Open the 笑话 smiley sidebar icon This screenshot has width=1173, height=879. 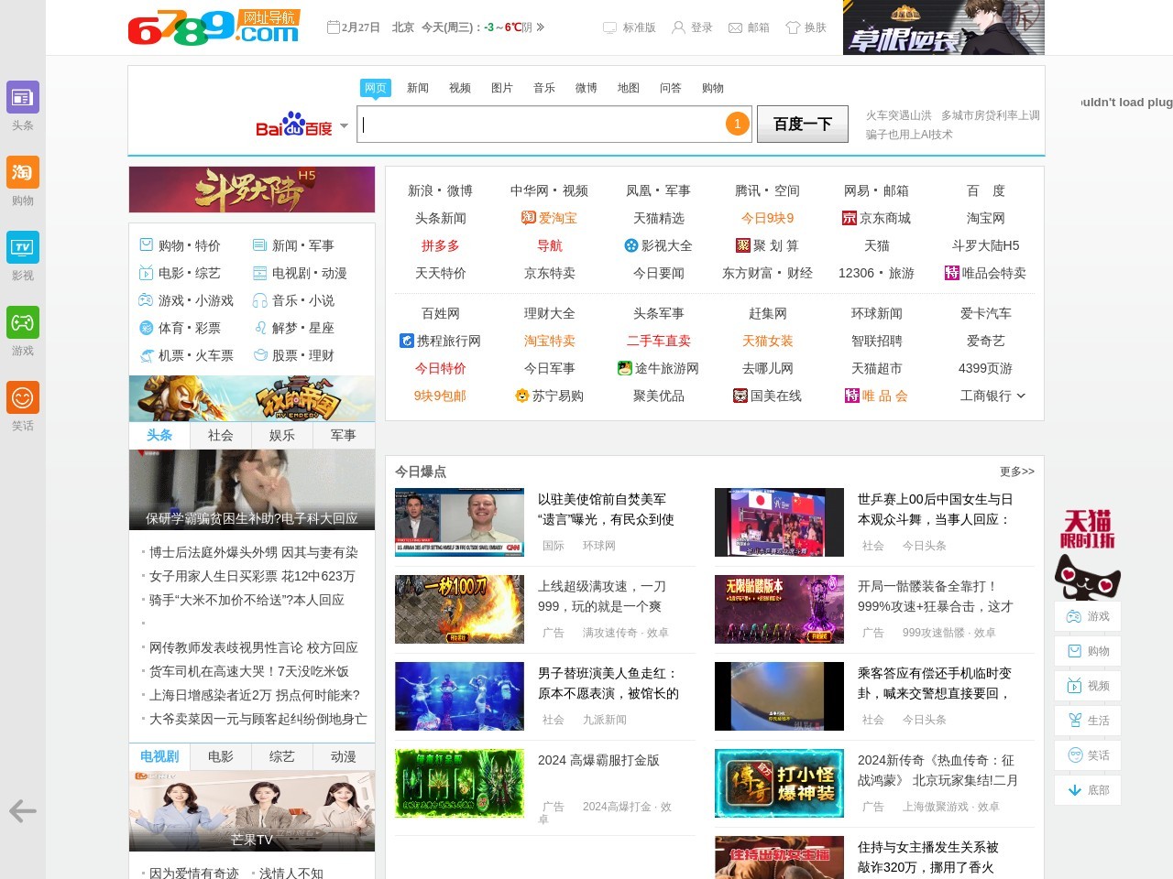(23, 398)
